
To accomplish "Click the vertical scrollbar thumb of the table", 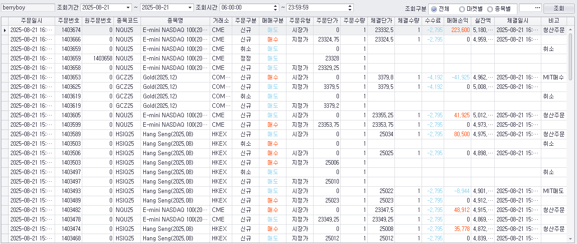I will 570,56.
